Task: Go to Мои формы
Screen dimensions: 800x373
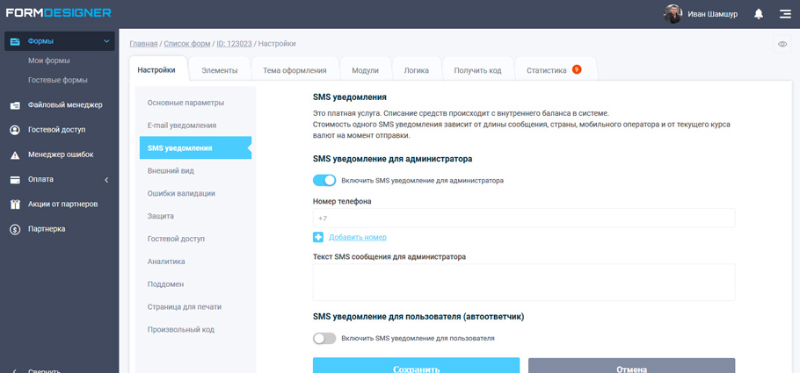Action: [x=49, y=61]
